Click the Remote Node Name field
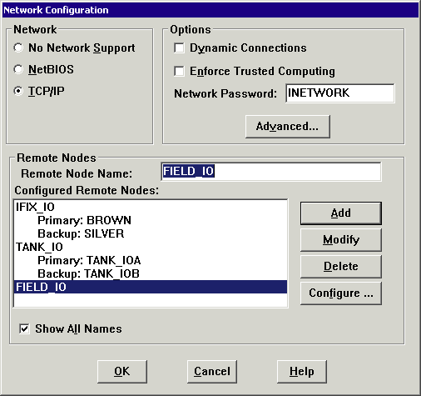The width and height of the screenshot is (421, 396). [x=271, y=172]
